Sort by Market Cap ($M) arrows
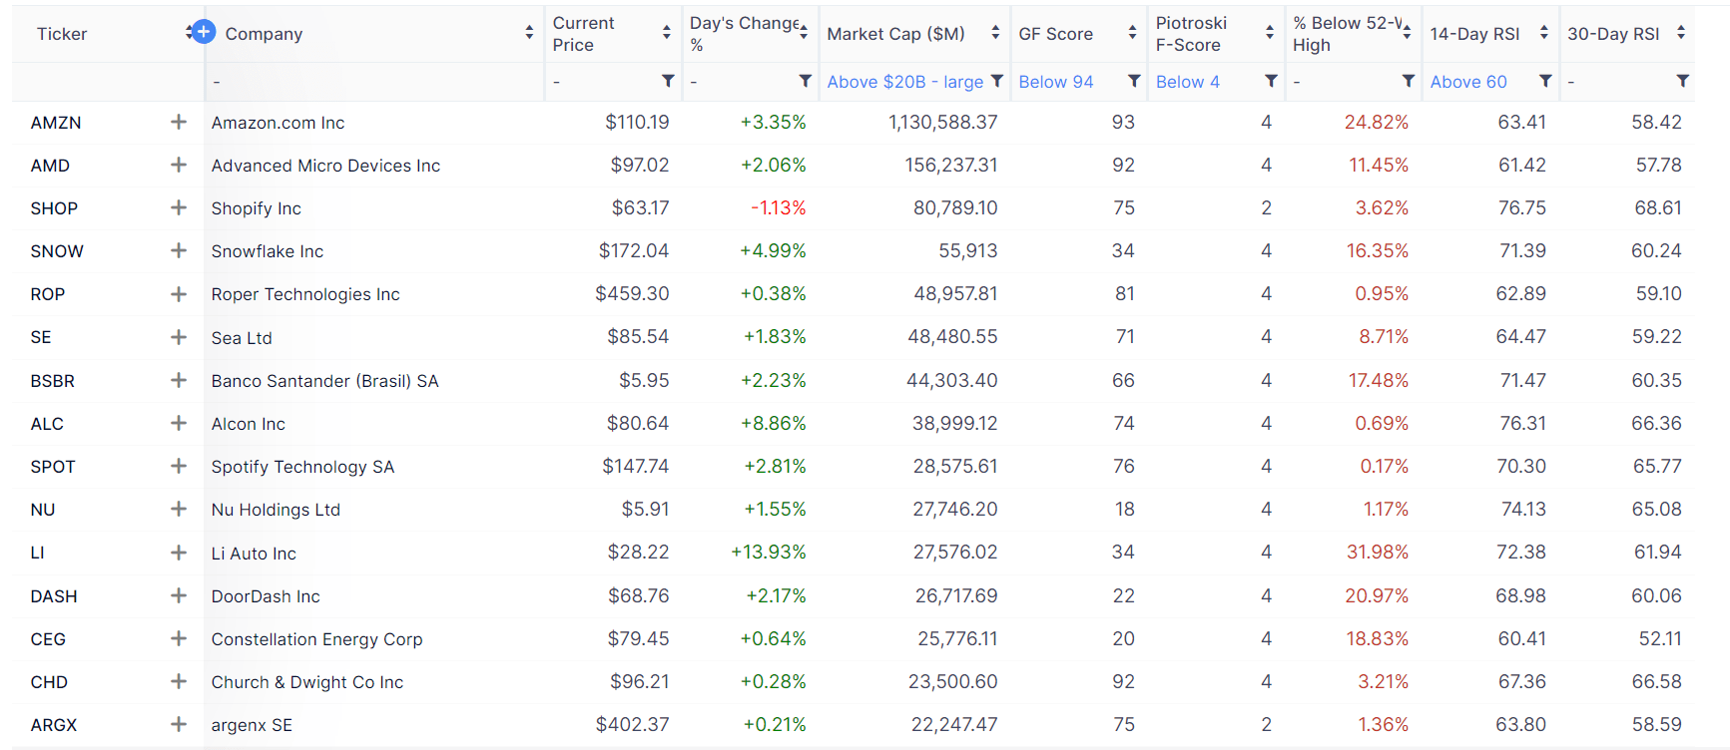 [995, 33]
